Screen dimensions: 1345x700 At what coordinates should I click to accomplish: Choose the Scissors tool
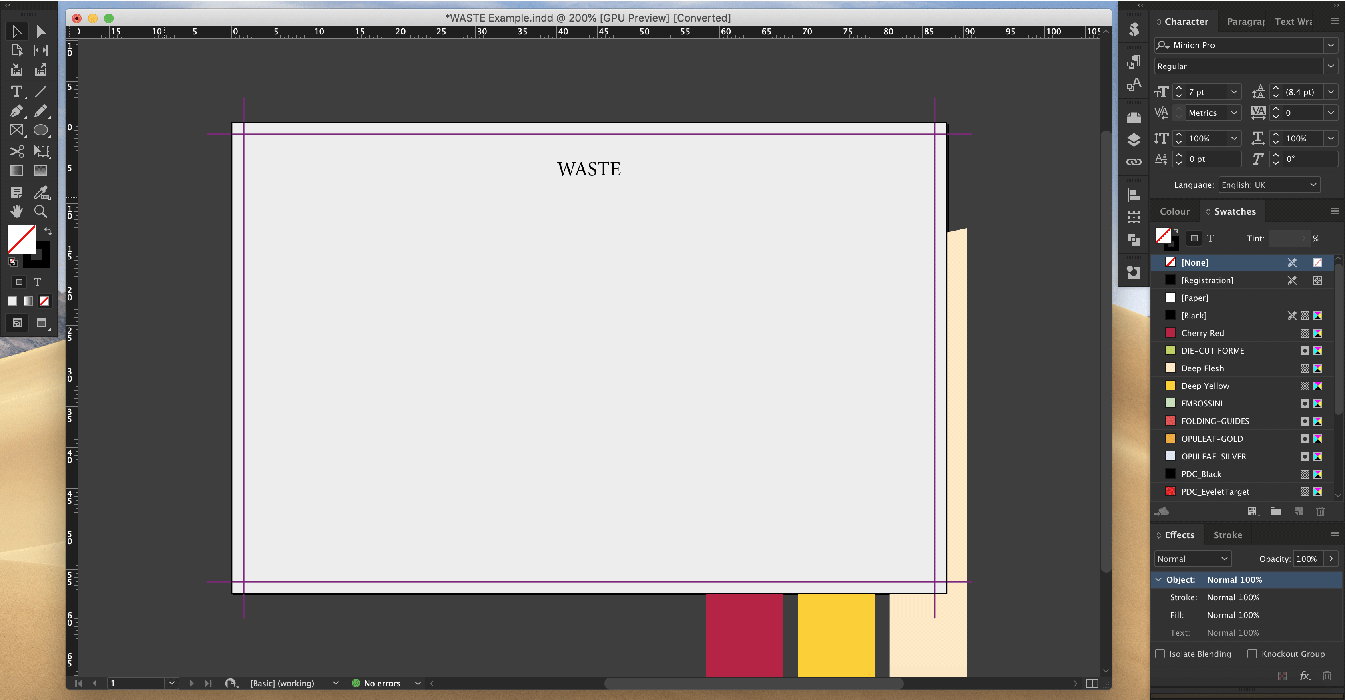(x=16, y=151)
